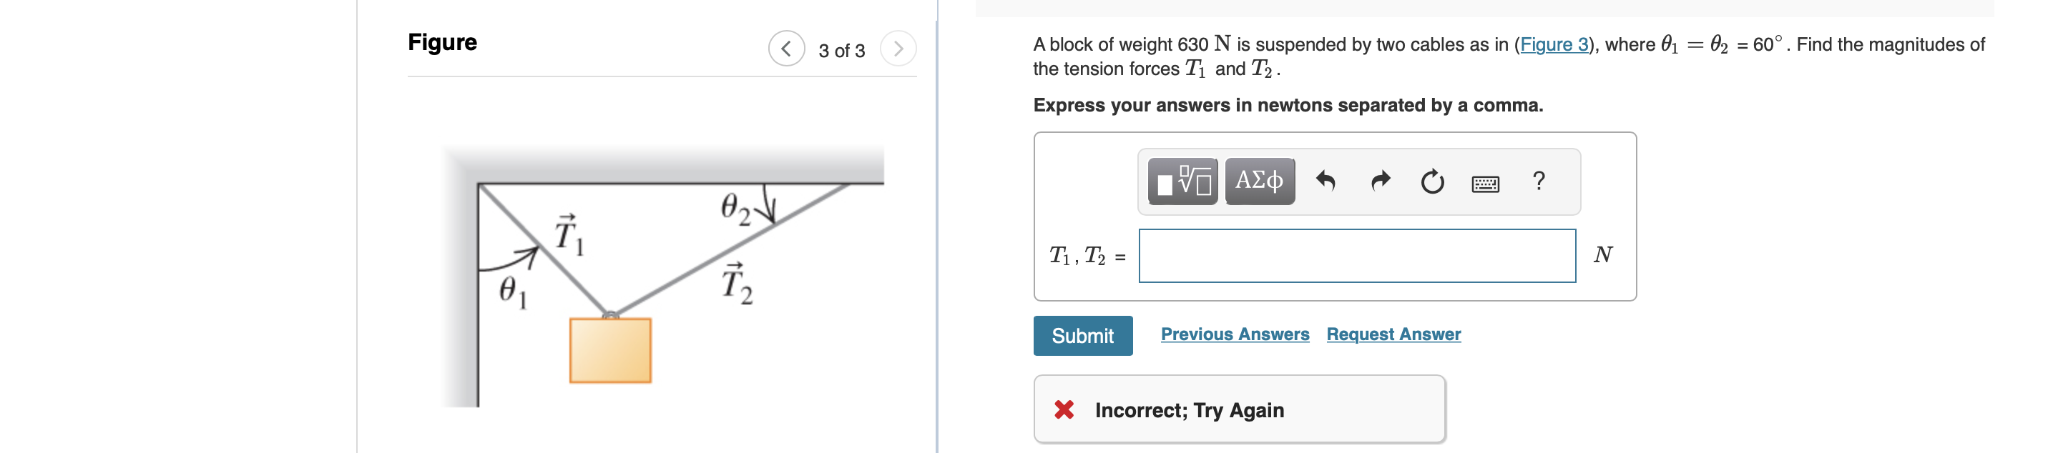This screenshot has width=2058, height=453.
Task: Undo the last equation edit
Action: click(1326, 181)
